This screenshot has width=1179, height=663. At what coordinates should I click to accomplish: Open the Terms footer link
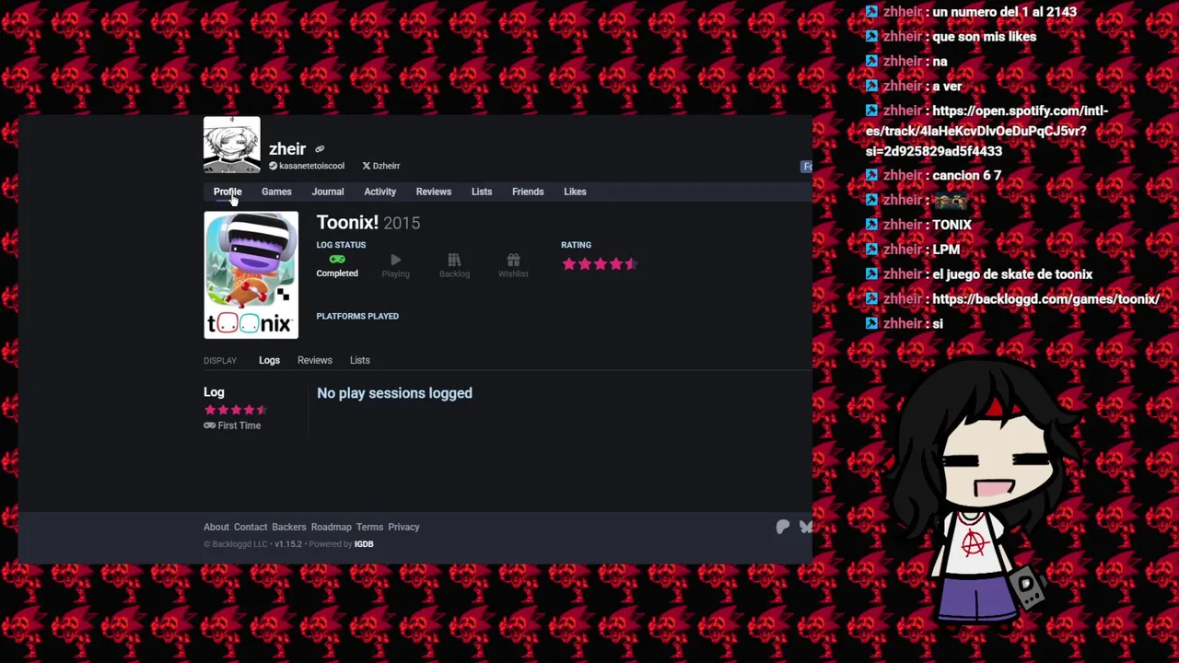(x=369, y=527)
